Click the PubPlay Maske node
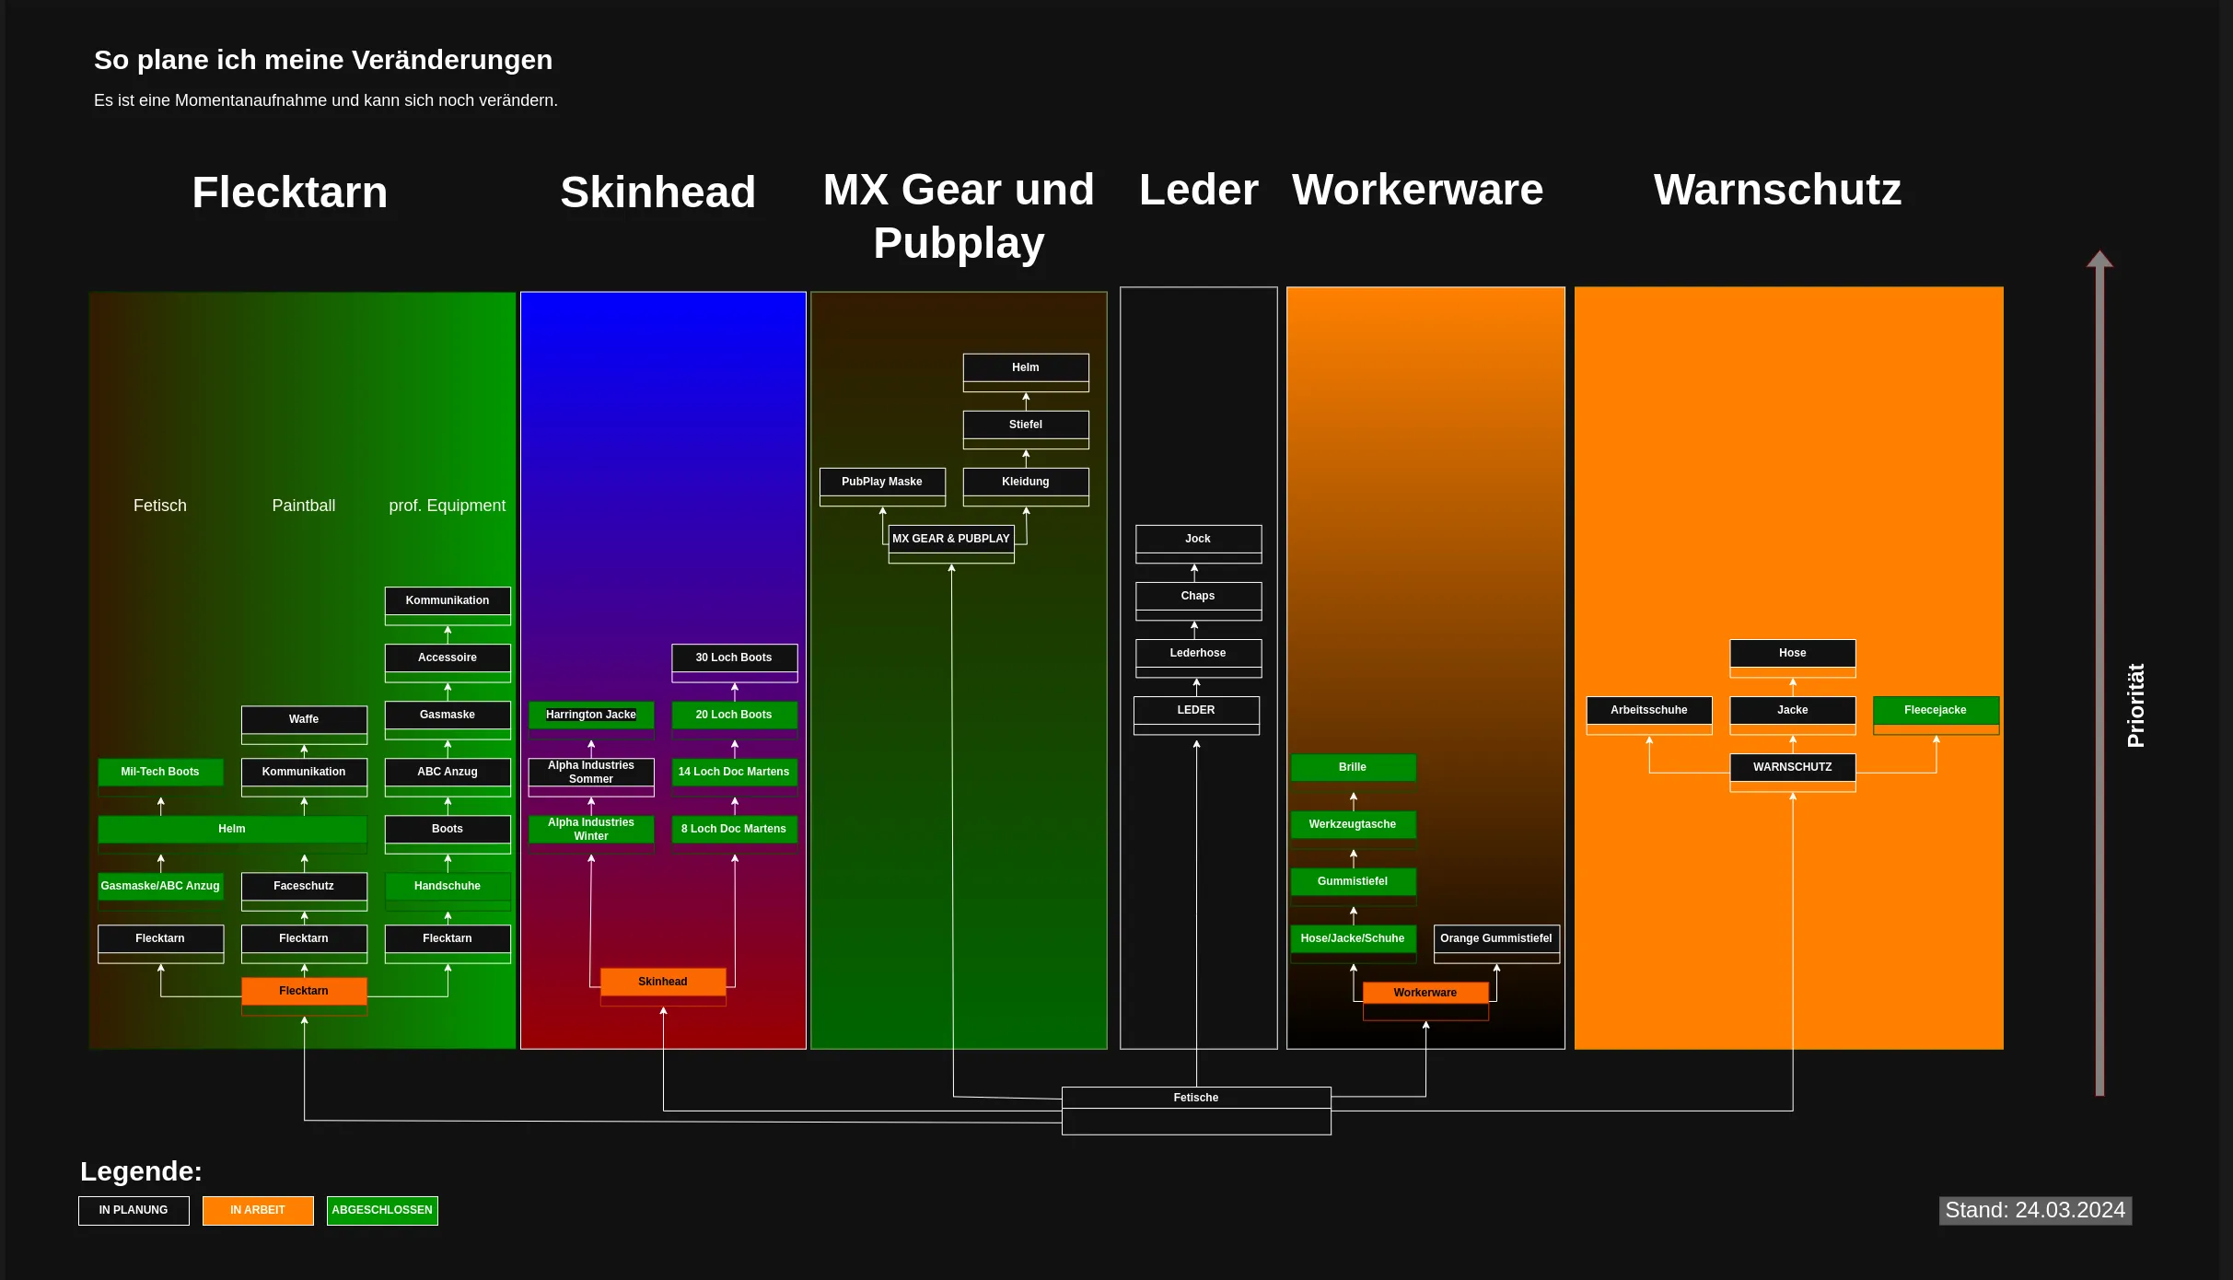The width and height of the screenshot is (2233, 1280). tap(882, 482)
